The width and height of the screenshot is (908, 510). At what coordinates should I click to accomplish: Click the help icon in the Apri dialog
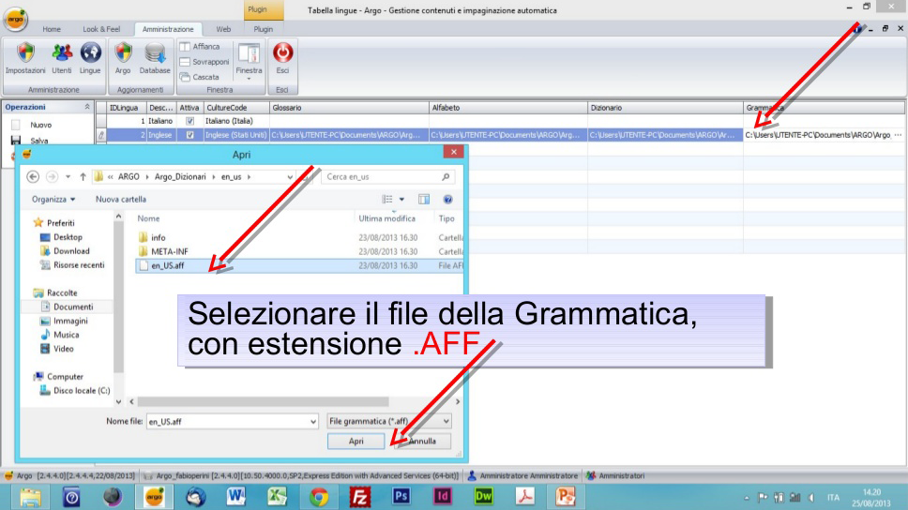pos(447,199)
